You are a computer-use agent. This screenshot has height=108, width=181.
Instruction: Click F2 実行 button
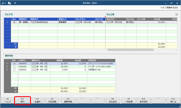click(23, 100)
